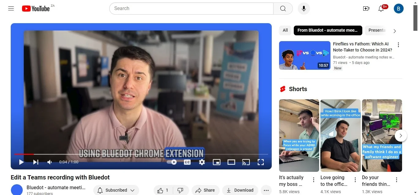This screenshot has height=195, width=418.
Task: Mute the video volume
Action: 50,162
